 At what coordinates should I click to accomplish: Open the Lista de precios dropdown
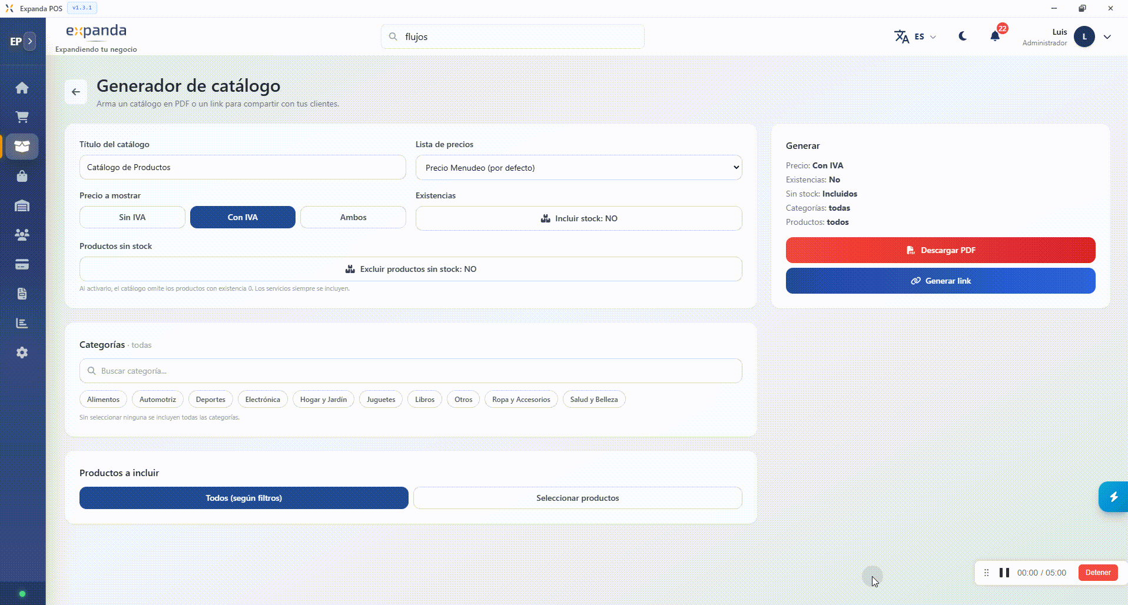[x=579, y=168]
